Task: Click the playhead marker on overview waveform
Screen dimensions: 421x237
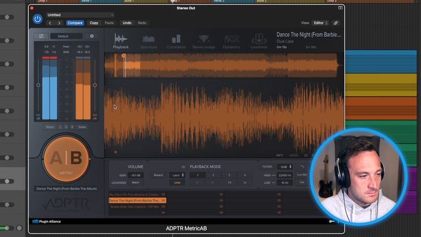Action: 124,56
